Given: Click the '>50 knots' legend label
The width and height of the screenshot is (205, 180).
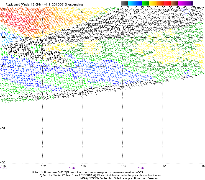Looking at the screenshot, I should click(x=197, y=7).
